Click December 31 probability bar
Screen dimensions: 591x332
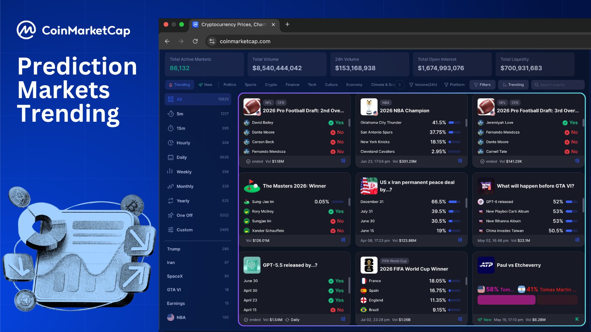tap(454, 202)
